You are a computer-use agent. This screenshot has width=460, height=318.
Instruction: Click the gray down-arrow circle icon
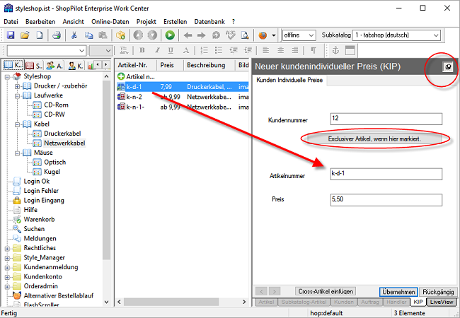[152, 35]
